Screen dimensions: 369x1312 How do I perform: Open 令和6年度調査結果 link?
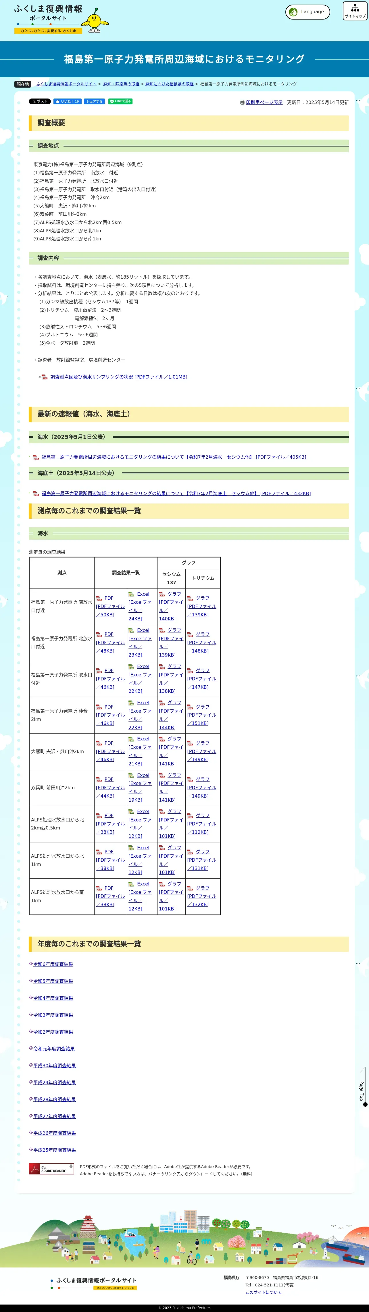[x=53, y=964]
